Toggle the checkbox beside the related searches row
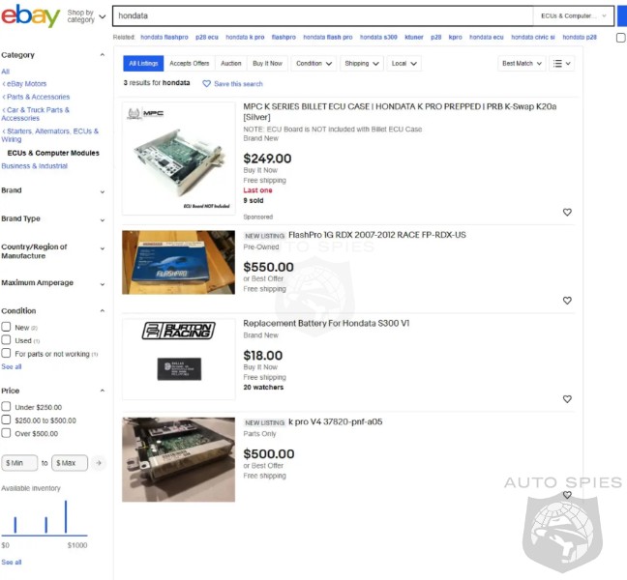This screenshot has height=580, width=627. (620, 38)
